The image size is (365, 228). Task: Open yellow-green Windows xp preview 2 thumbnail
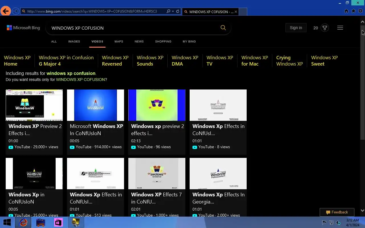pos(157,105)
